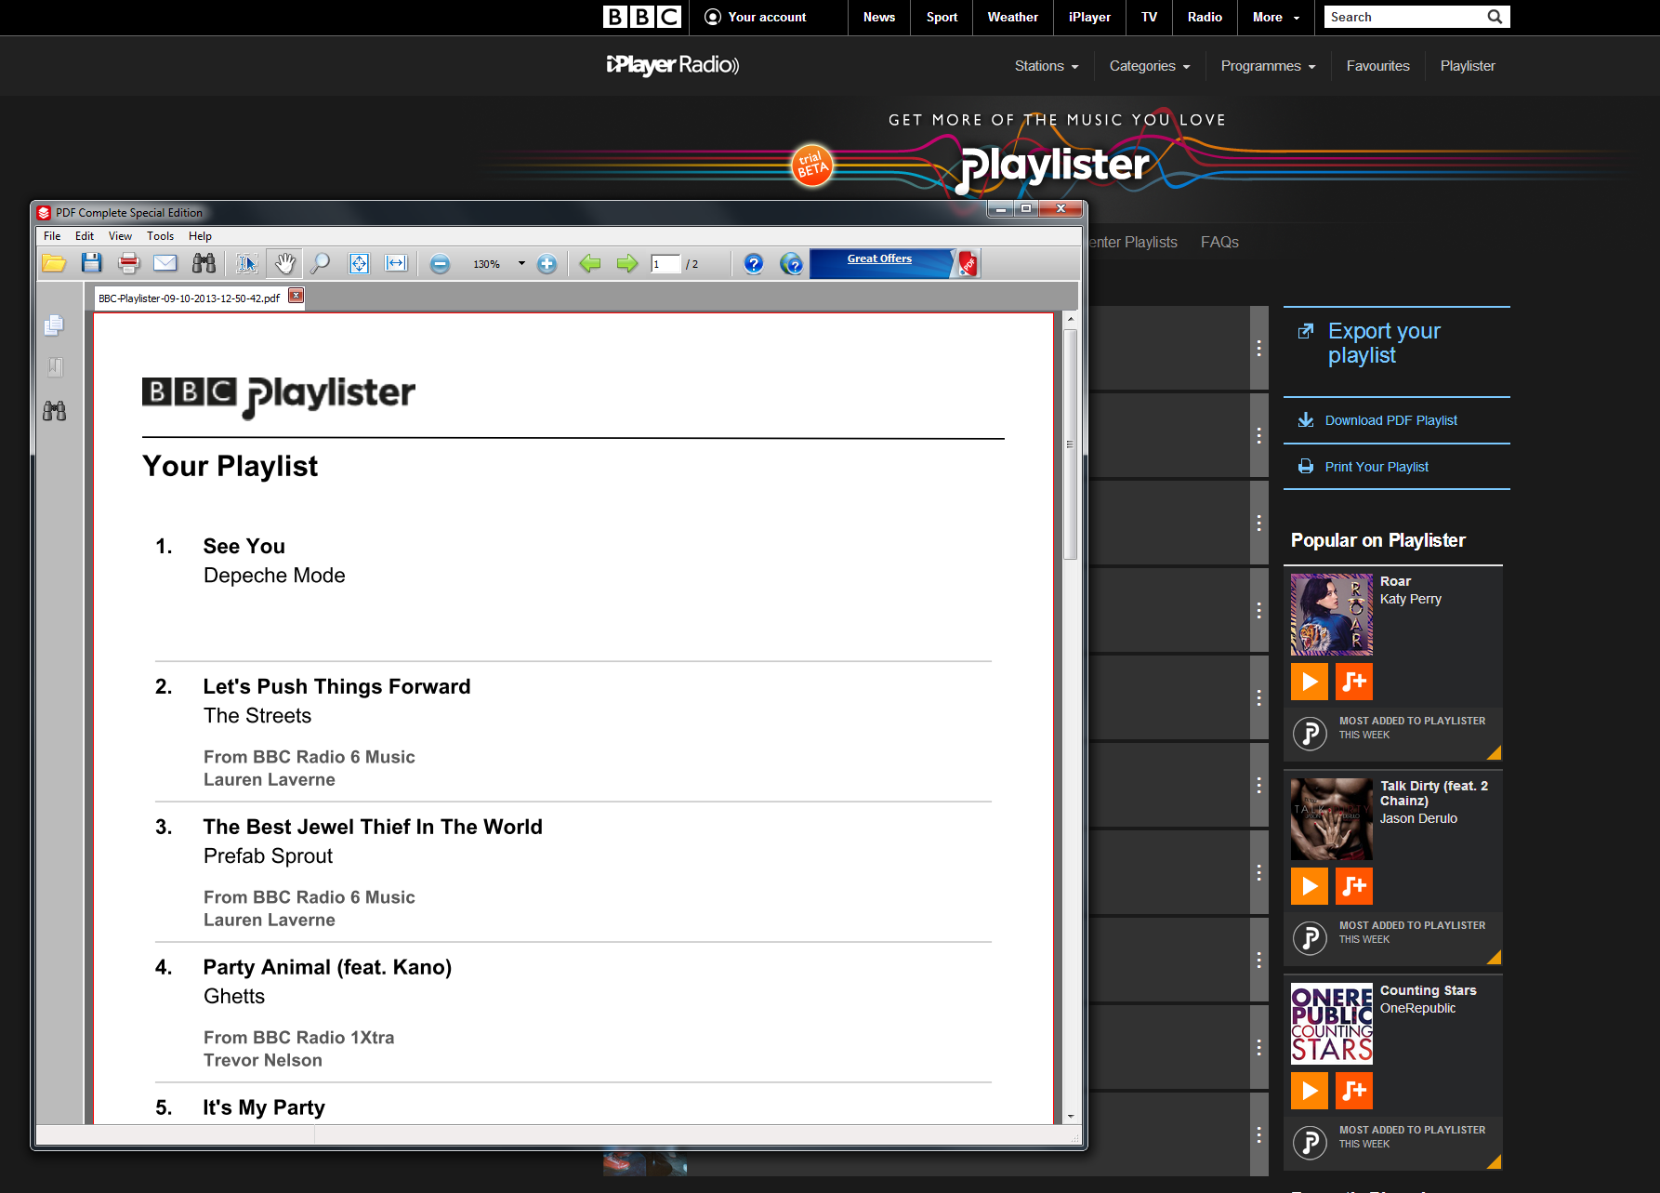Open the Bookmarks panel in PDF sidebar
The image size is (1660, 1193).
coord(55,367)
